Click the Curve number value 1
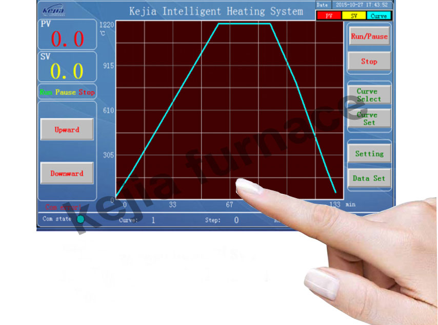 153,220
